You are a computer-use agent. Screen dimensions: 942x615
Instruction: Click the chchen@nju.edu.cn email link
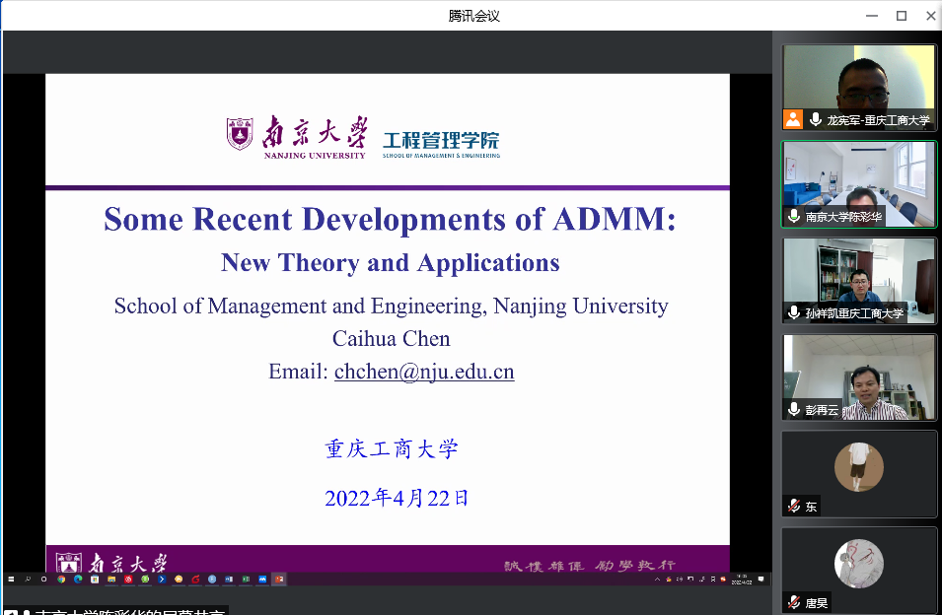click(424, 372)
